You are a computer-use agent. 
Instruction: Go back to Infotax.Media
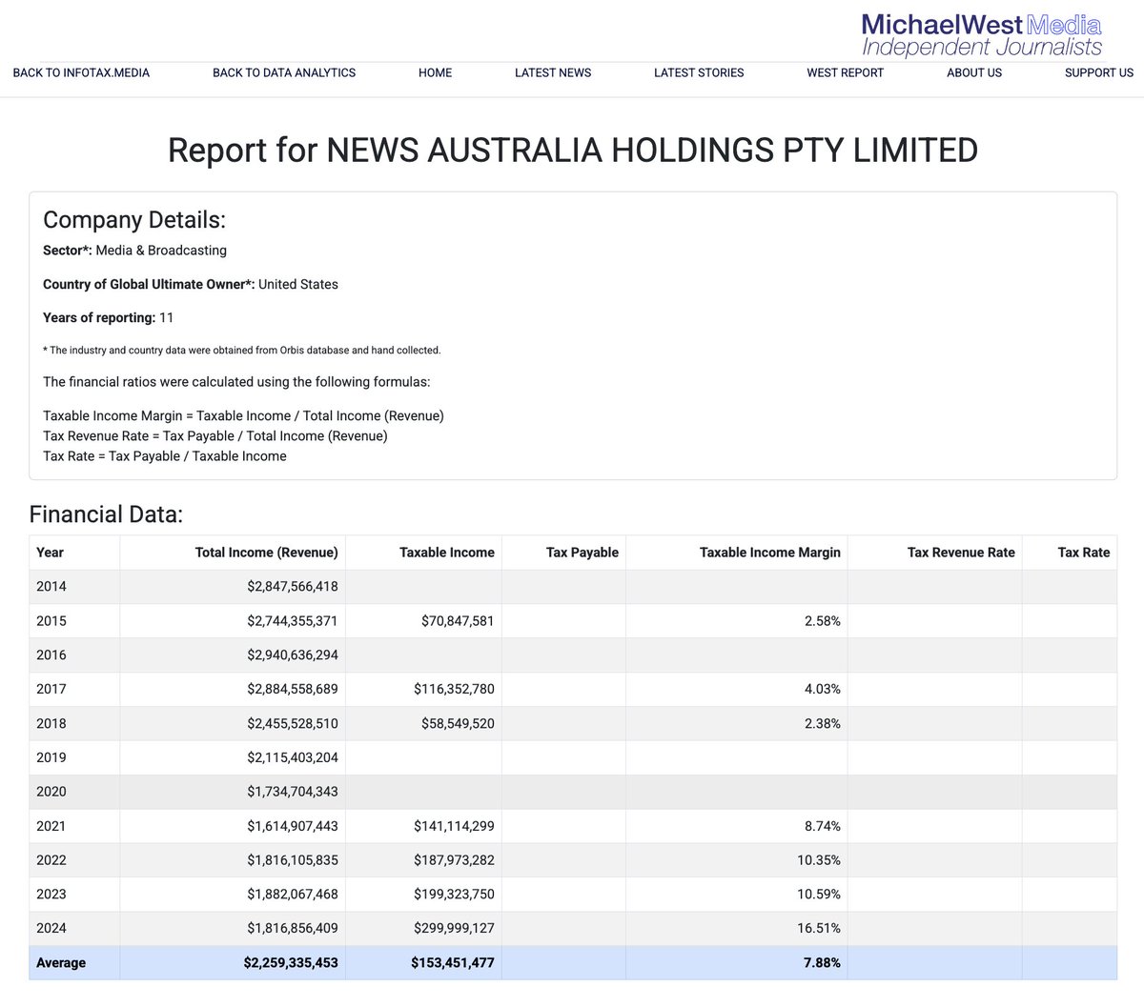click(x=81, y=72)
